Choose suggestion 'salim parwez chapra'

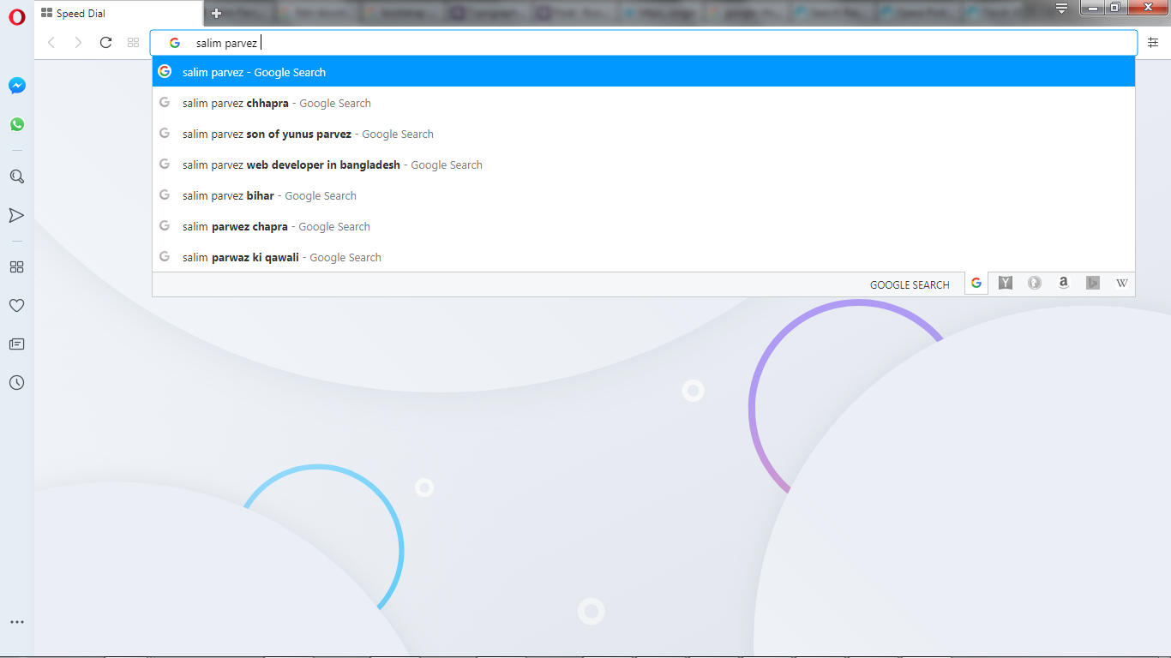(644, 226)
